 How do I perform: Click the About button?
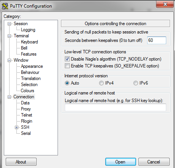click(x=21, y=162)
